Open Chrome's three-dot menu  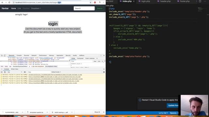[x=103, y=3]
